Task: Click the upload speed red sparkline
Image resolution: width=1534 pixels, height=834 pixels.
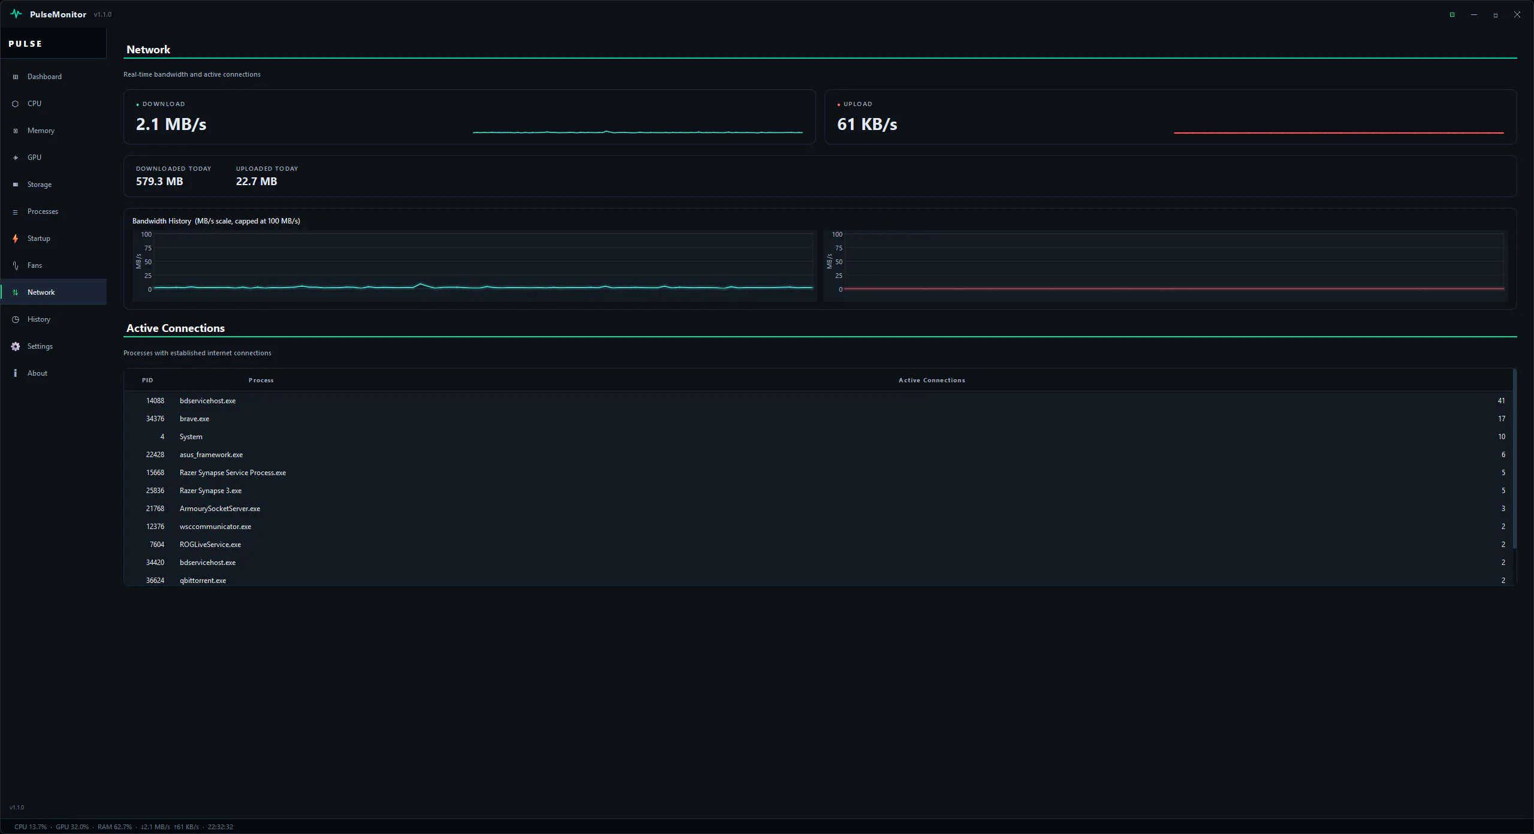Action: [x=1339, y=132]
